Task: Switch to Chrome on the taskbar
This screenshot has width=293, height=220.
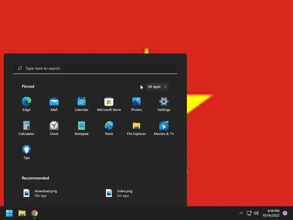Action: [x=35, y=213]
